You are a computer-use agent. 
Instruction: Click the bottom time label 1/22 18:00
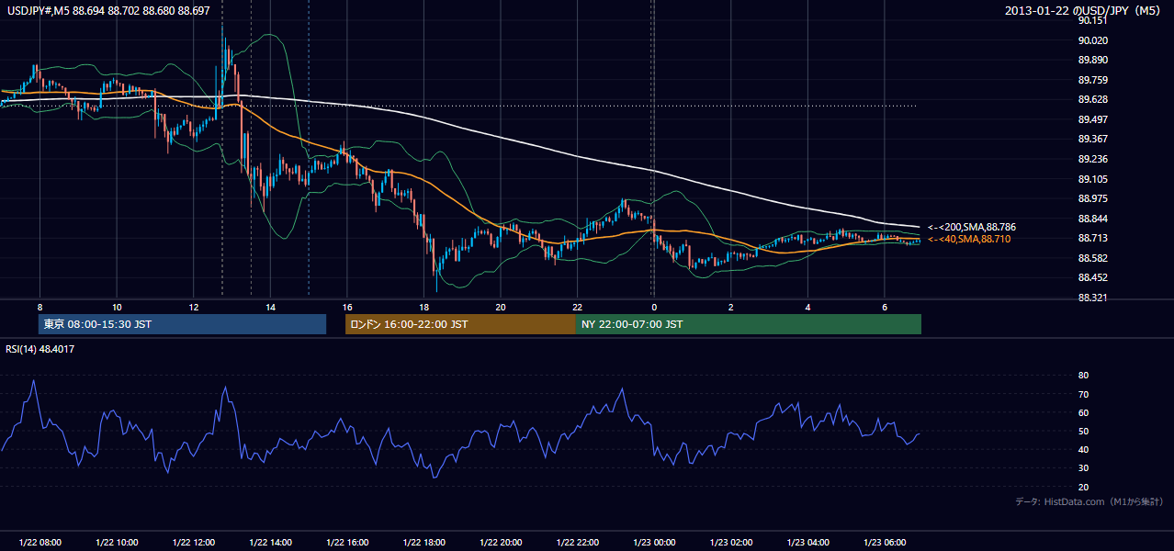(x=423, y=543)
